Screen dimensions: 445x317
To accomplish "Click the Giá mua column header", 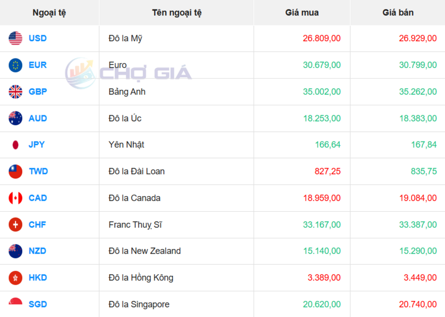I will point(302,12).
